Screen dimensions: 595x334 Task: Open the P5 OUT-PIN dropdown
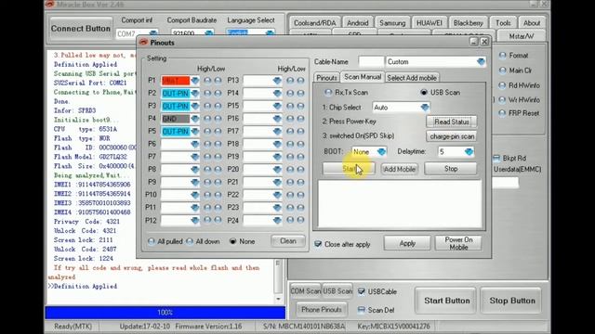click(x=195, y=132)
